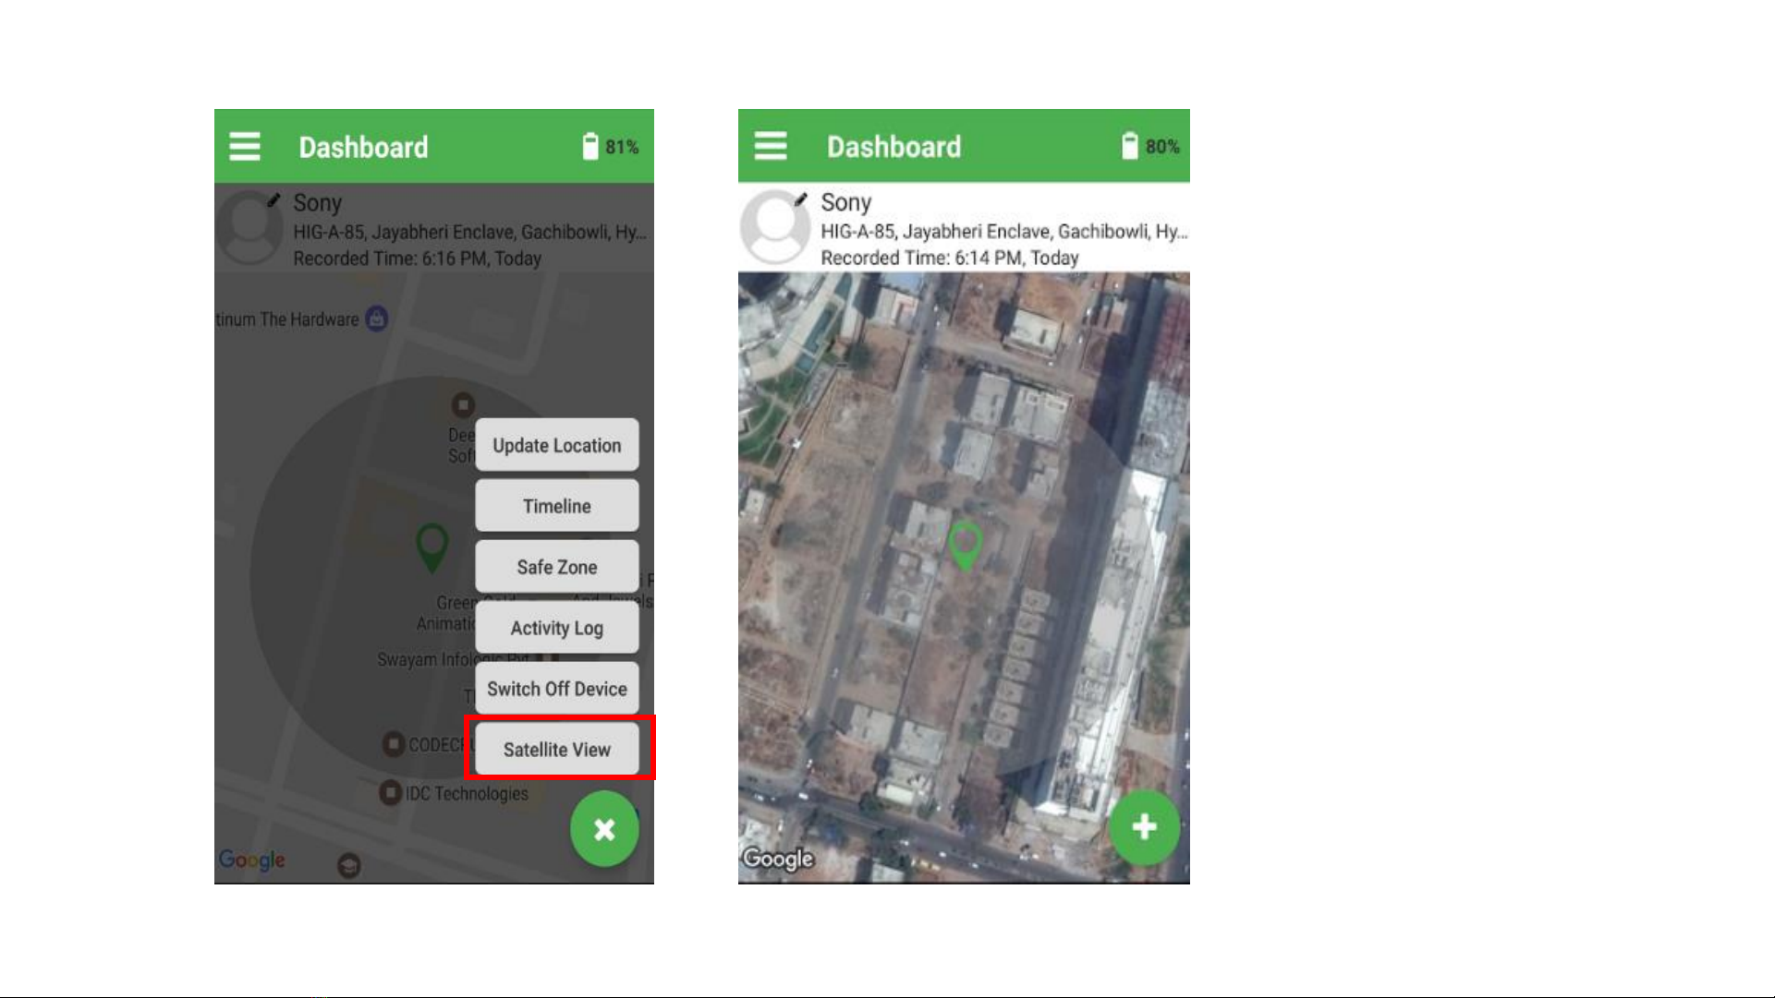This screenshot has width=1775, height=998.
Task: Tap the green location pin on satellite map
Action: coord(966,546)
